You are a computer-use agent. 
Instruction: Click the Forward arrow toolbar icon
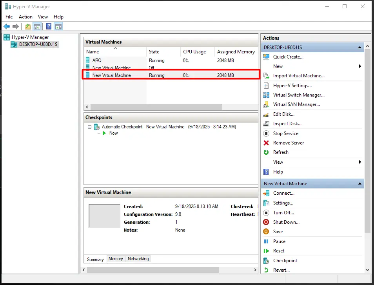(x=16, y=27)
